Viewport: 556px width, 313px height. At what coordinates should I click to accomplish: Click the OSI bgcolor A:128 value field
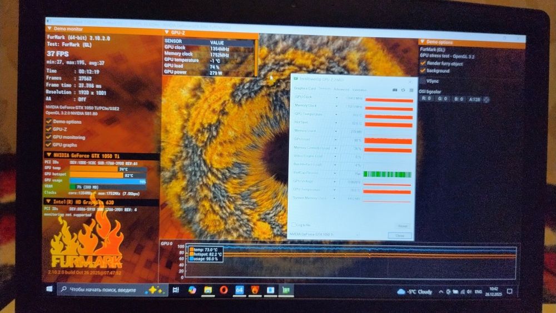pos(474,100)
